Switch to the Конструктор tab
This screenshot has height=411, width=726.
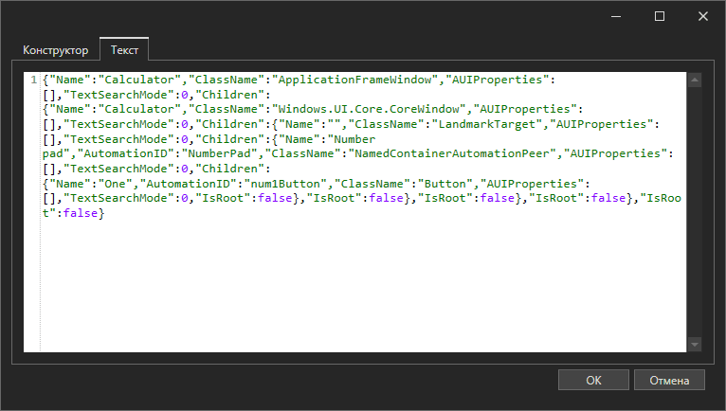pos(56,50)
